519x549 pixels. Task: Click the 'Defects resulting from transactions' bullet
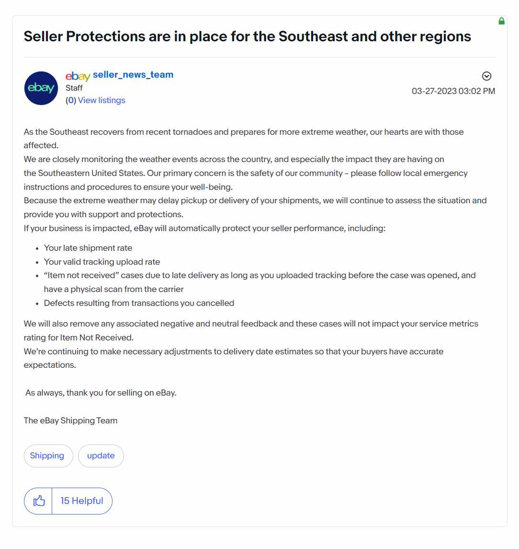coord(139,303)
